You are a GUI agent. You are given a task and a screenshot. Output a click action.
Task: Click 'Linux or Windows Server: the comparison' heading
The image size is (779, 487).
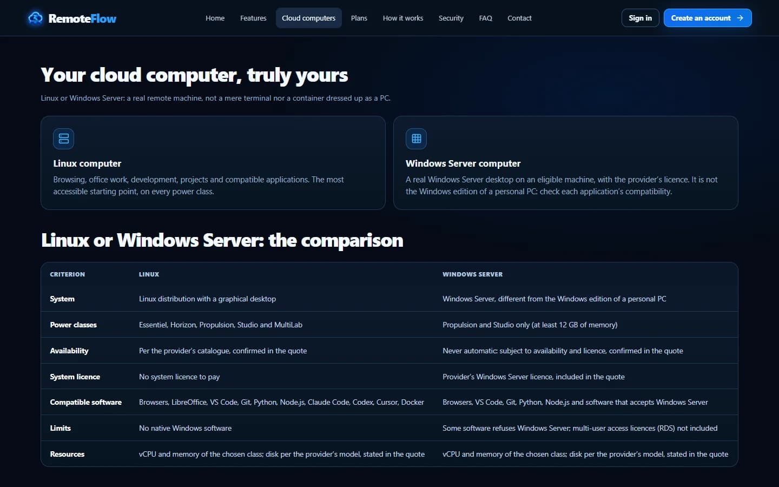222,240
